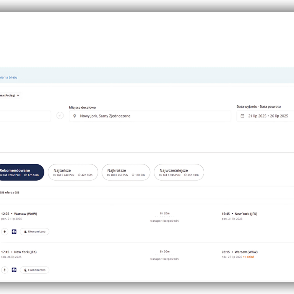Click the airline logo on outbound flight
This screenshot has height=294, width=294.
point(14,232)
